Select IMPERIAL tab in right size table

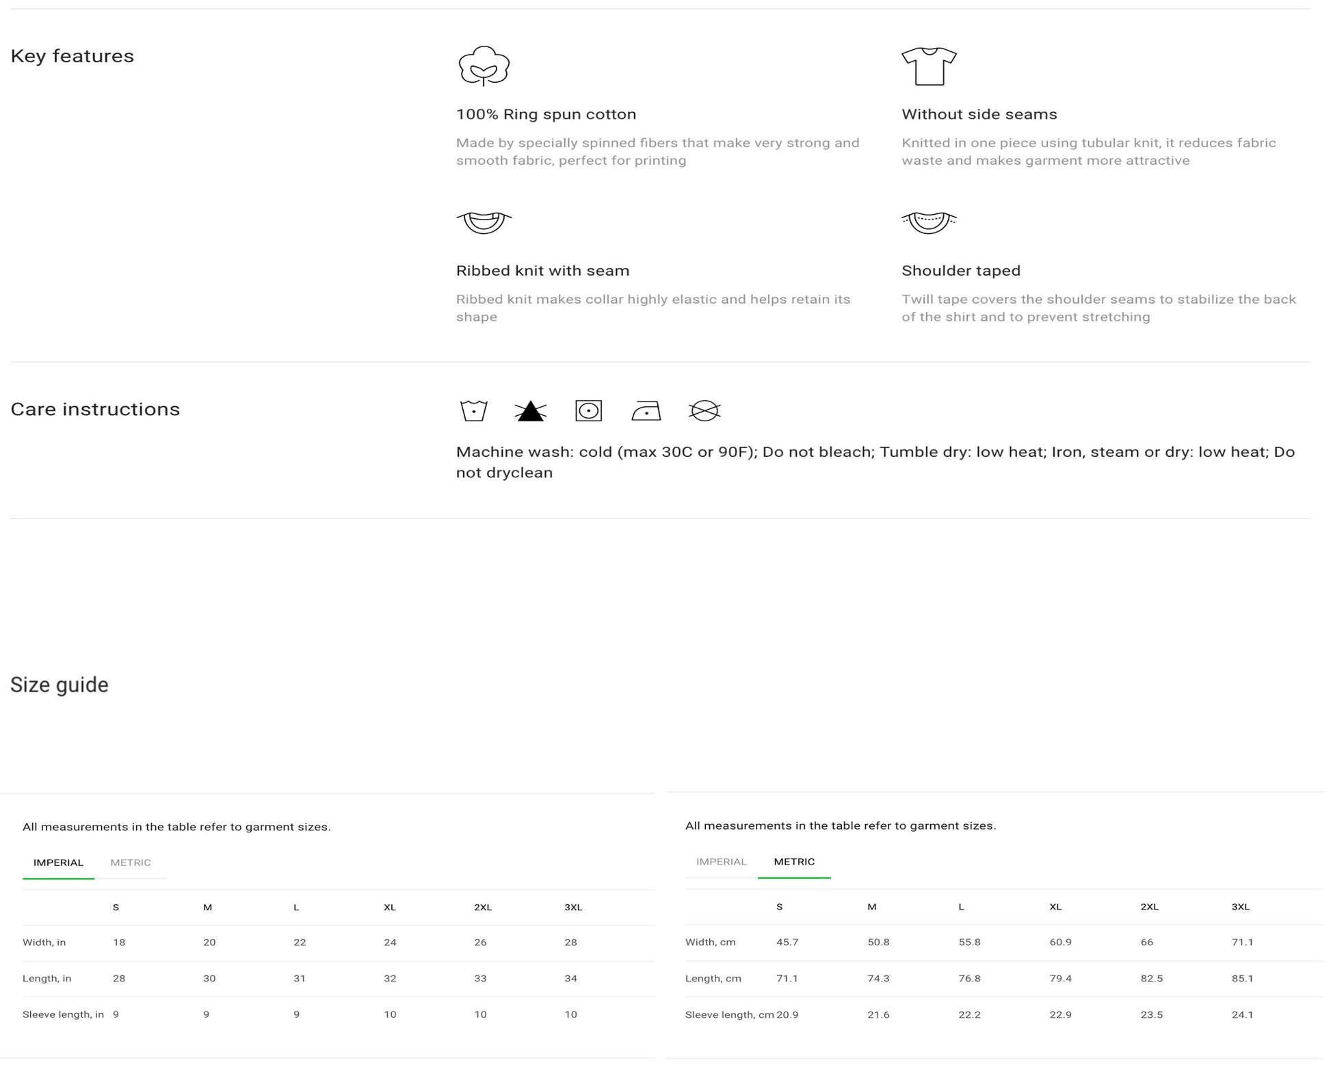(721, 862)
